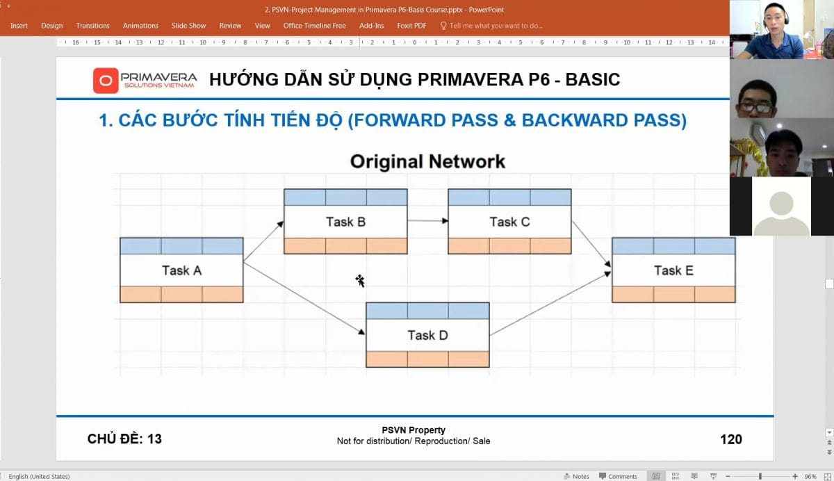Select the Task B box in diagram
The width and height of the screenshot is (834, 481).
click(345, 222)
